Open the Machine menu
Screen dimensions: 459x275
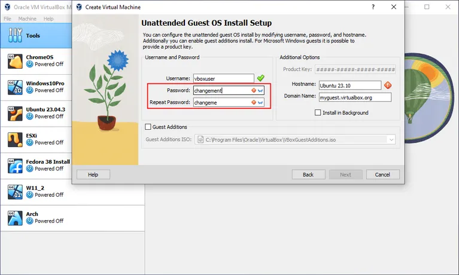click(x=27, y=19)
